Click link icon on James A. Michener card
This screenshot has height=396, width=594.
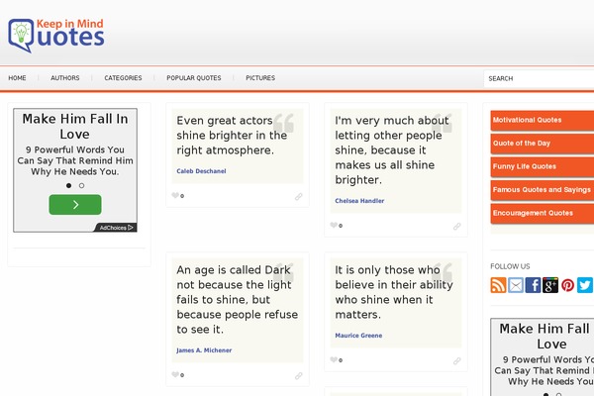coord(299,375)
